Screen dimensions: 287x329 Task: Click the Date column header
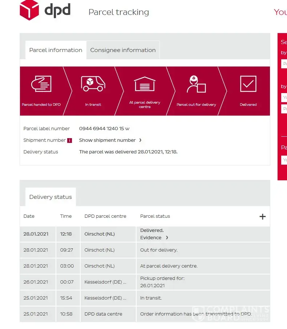(x=29, y=216)
